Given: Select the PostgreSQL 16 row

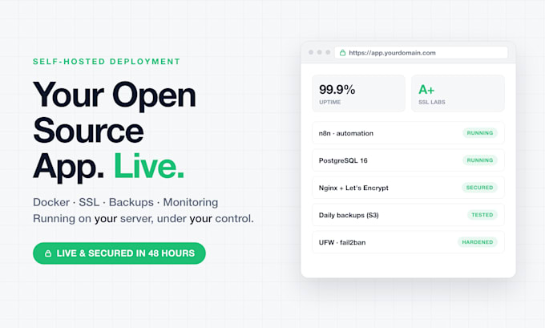Looking at the screenshot, I should pos(408,160).
